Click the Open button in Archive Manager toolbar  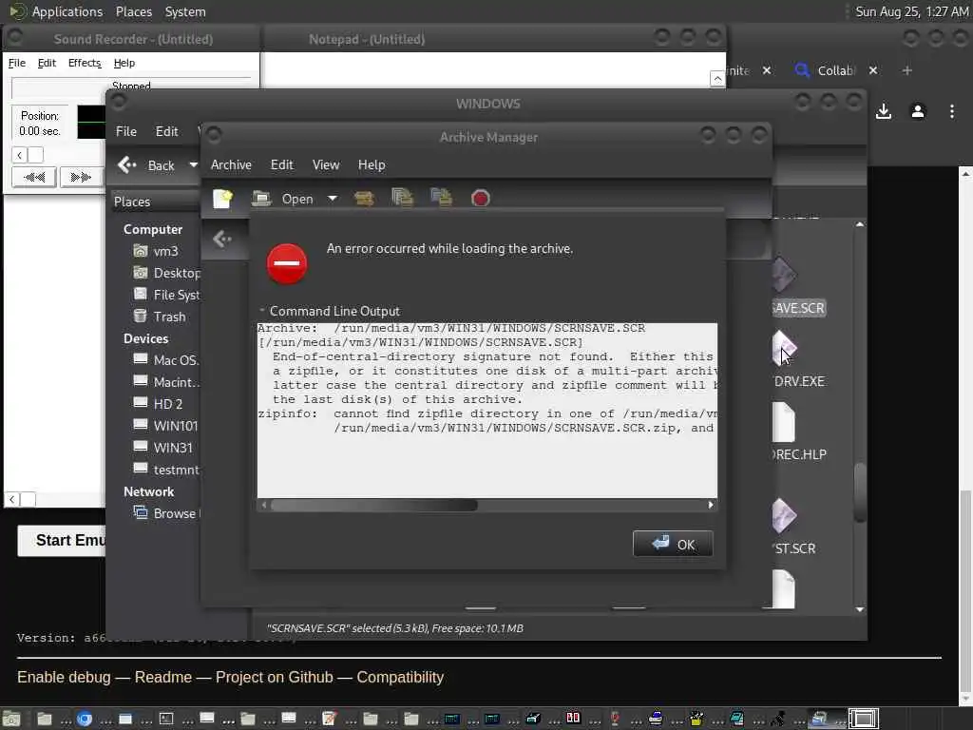pos(283,199)
